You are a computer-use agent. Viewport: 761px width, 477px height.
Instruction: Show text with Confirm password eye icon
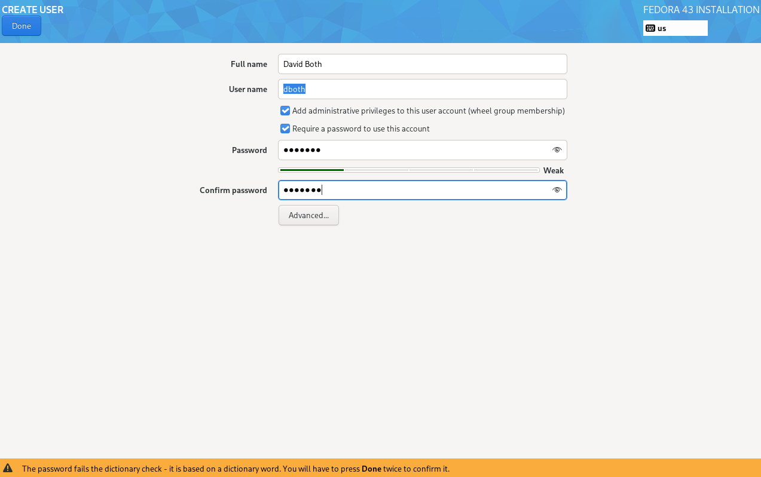557,190
